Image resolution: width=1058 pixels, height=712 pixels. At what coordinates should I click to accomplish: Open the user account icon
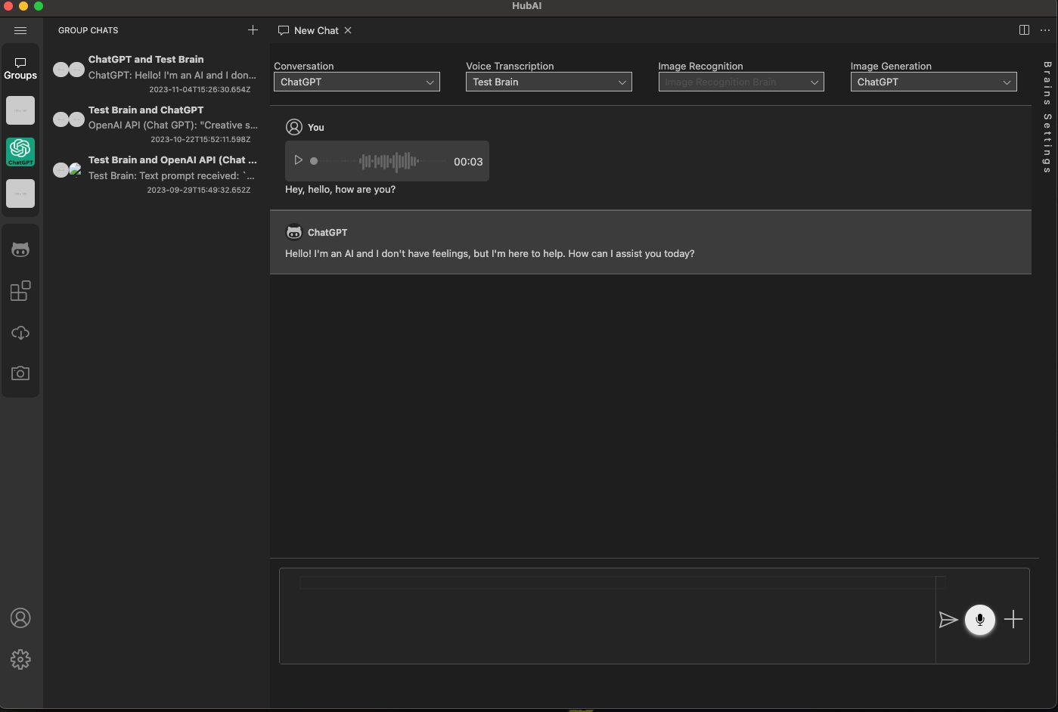pyautogui.click(x=20, y=618)
